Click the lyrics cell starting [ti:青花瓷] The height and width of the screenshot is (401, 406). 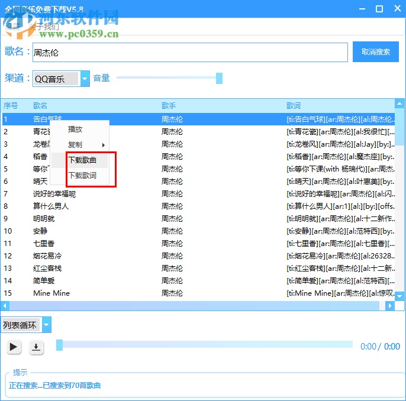340,132
